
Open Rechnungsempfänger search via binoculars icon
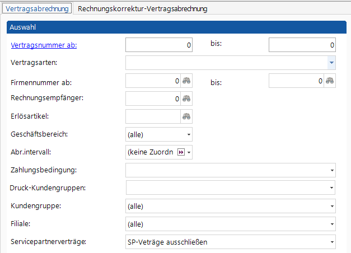tap(186, 99)
